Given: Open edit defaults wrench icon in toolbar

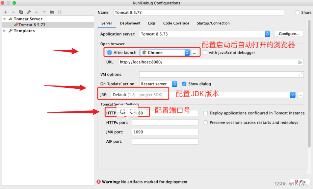Looking at the screenshot, I should coord(29,12).
